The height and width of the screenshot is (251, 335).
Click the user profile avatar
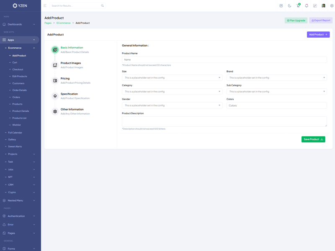click(323, 6)
